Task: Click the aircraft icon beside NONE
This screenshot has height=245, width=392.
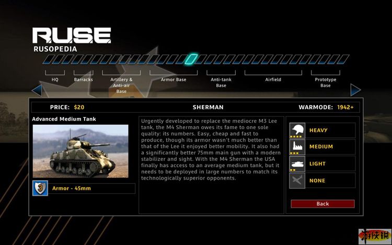Action: (297, 181)
